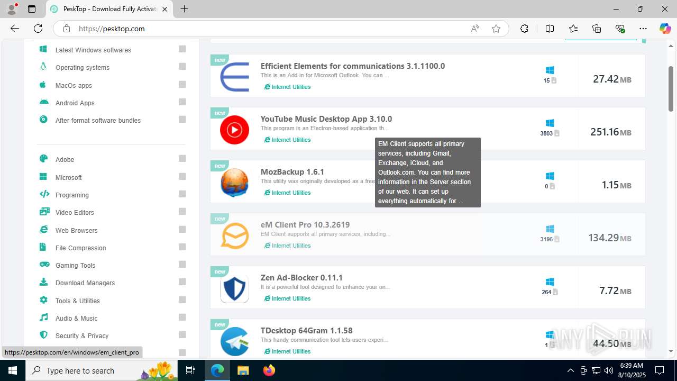Click the Microsoft category icon
The height and width of the screenshot is (381, 677).
click(43, 177)
